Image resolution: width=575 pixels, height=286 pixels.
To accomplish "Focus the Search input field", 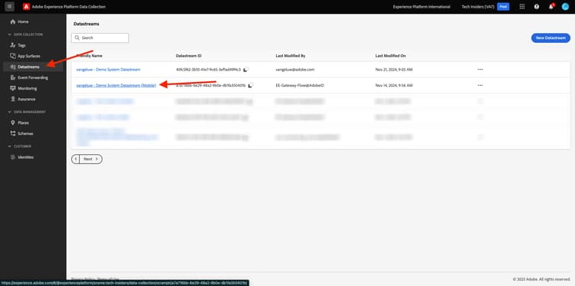I will click(100, 38).
